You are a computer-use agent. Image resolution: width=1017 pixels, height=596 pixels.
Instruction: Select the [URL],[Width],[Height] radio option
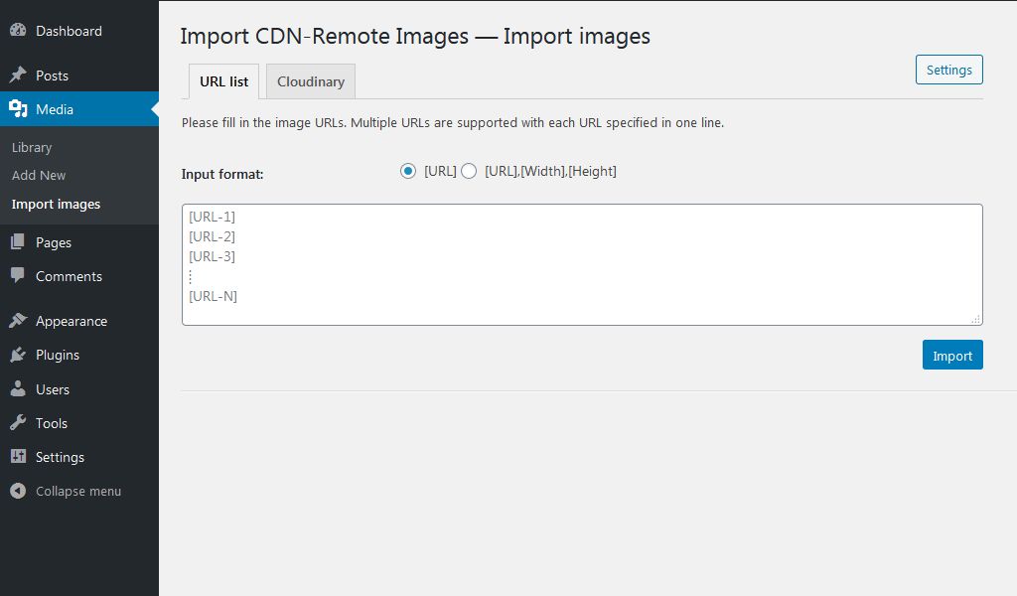point(469,171)
